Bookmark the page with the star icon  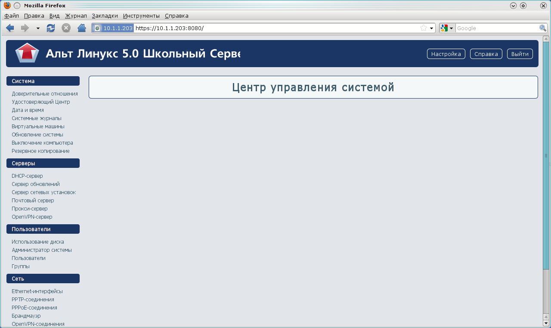[424, 28]
